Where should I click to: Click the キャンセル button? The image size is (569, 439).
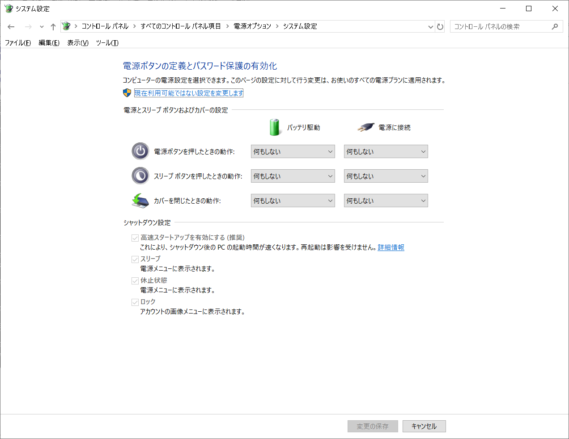[x=424, y=426]
